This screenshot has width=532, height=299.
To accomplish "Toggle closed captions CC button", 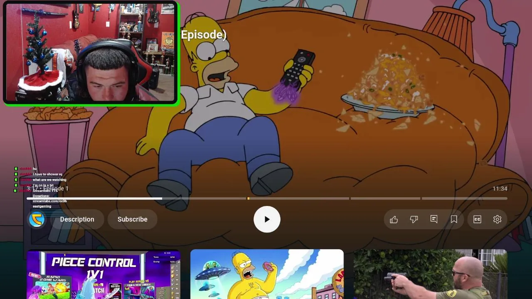I will point(477,219).
